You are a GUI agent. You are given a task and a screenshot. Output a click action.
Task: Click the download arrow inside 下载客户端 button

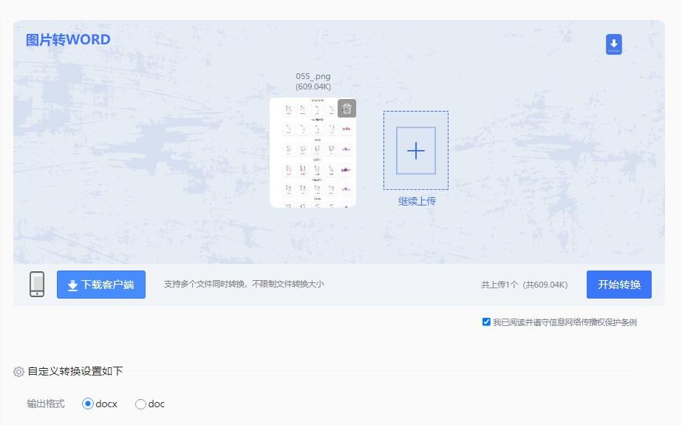coord(72,285)
